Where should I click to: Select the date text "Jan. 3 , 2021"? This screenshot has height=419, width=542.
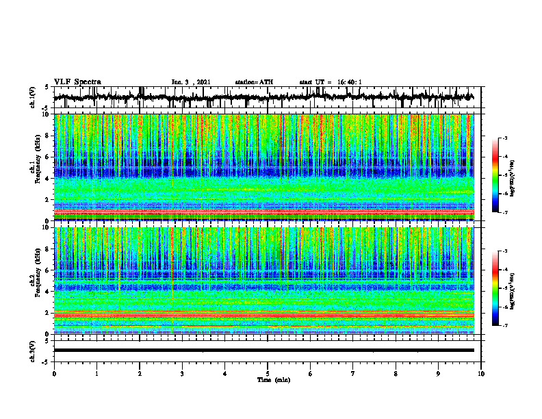pyautogui.click(x=191, y=82)
